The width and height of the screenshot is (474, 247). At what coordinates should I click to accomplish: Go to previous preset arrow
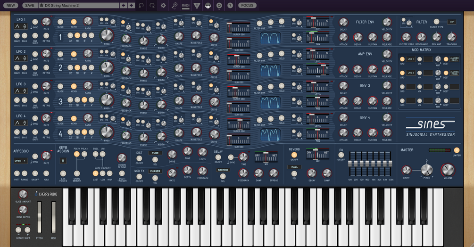click(x=124, y=5)
